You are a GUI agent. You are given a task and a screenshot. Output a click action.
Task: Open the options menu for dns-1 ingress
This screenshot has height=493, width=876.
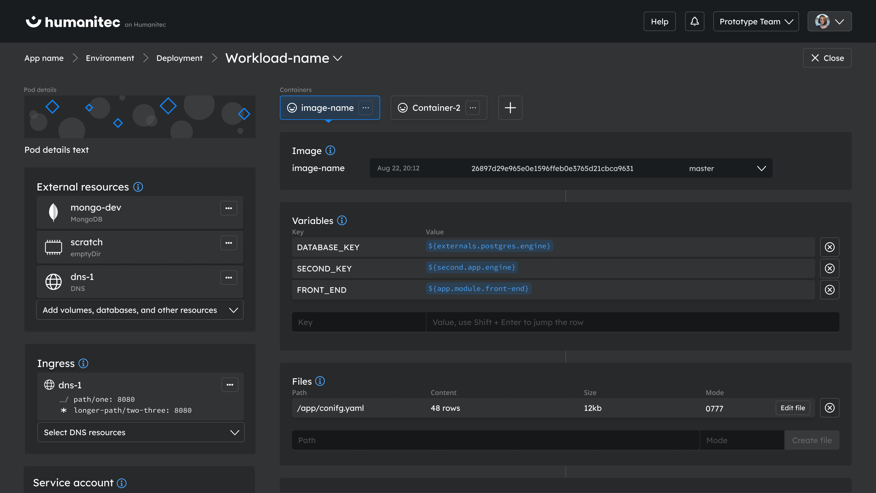(x=230, y=384)
